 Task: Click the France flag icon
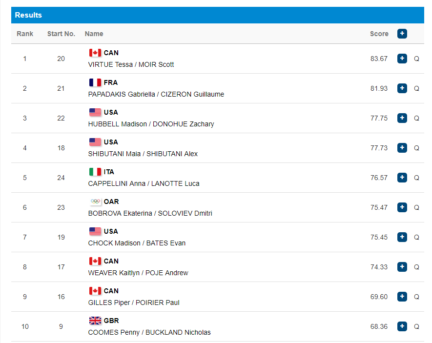[95, 82]
